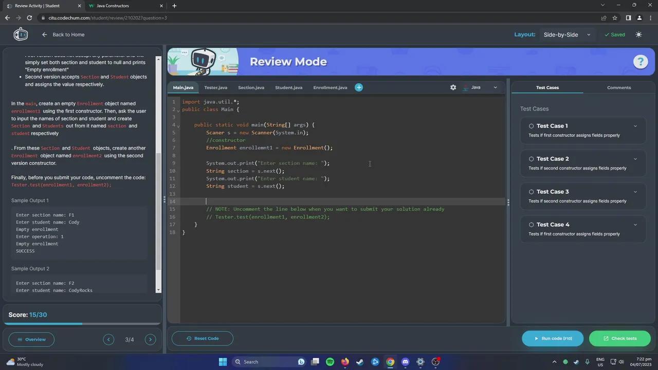This screenshot has width=658, height=370.
Task: Click the CodeChum robot logo
Action: [21, 34]
